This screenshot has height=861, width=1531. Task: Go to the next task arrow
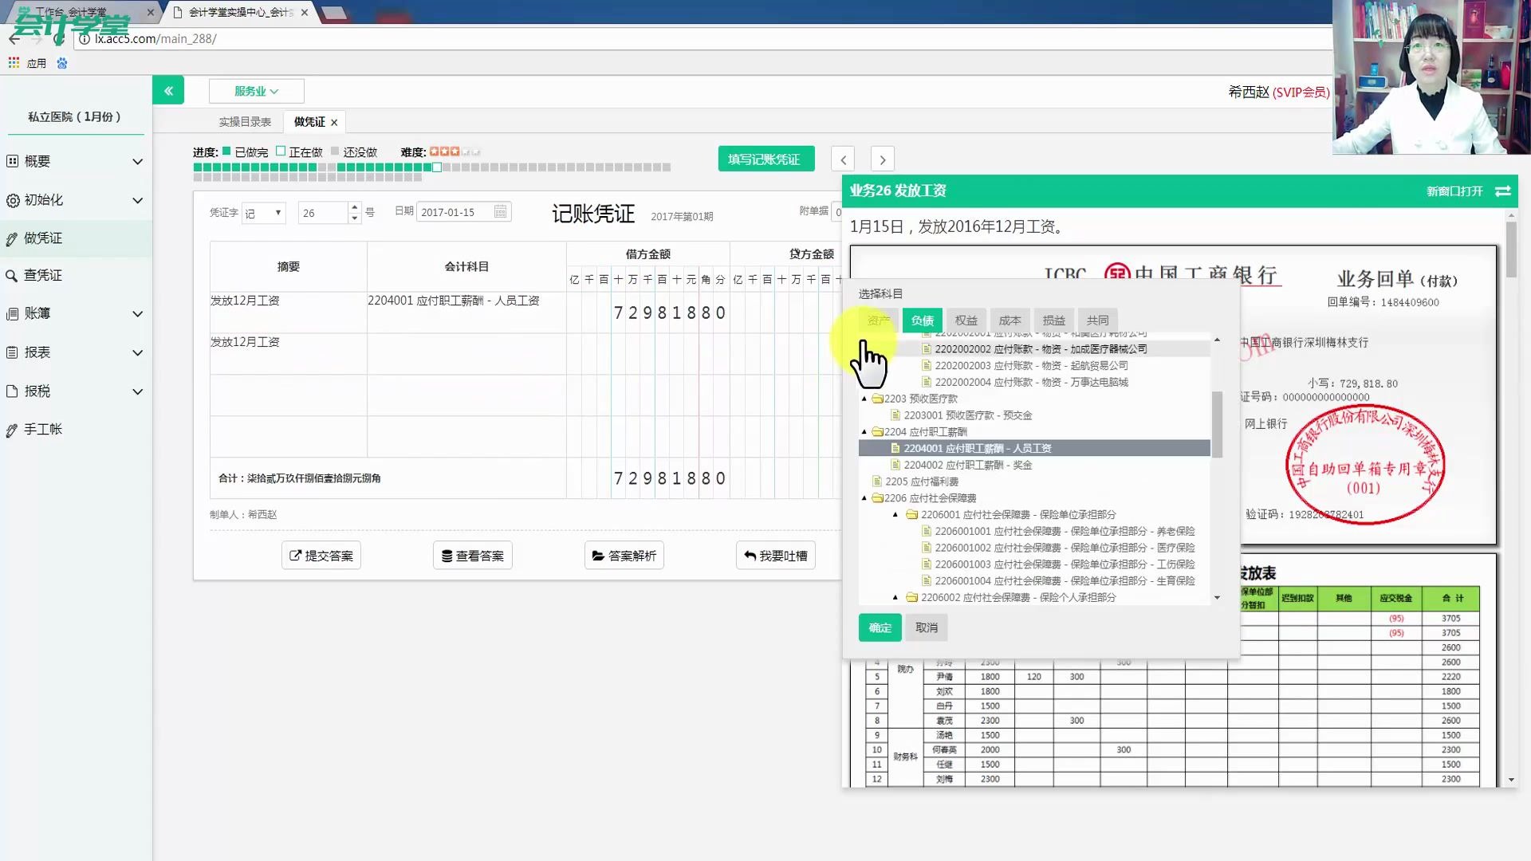click(x=882, y=159)
